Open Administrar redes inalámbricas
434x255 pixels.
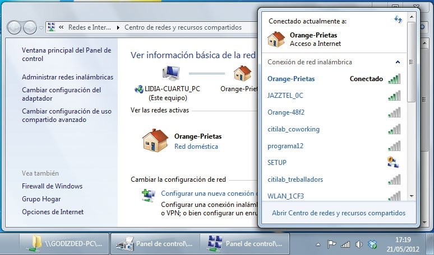coord(67,77)
